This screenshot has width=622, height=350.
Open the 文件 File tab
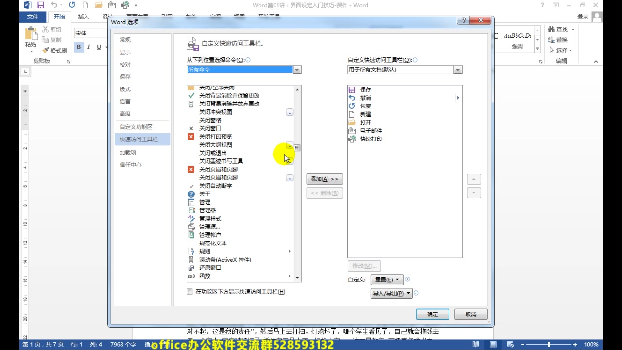[x=33, y=17]
